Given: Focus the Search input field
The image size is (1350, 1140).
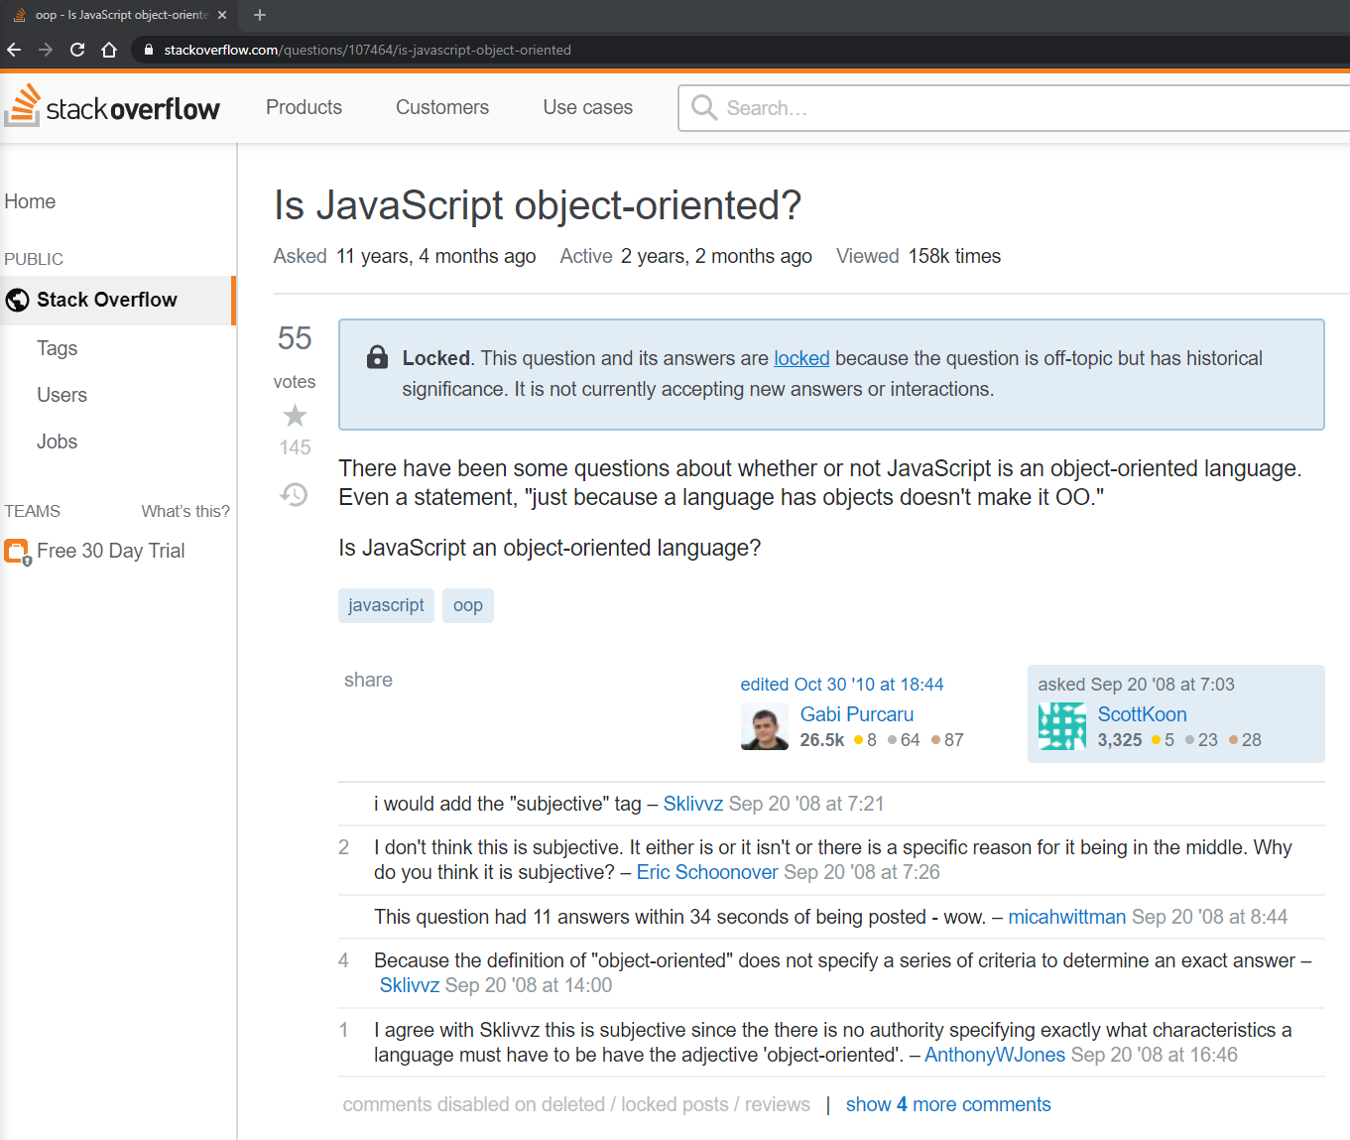Looking at the screenshot, I should [1015, 107].
